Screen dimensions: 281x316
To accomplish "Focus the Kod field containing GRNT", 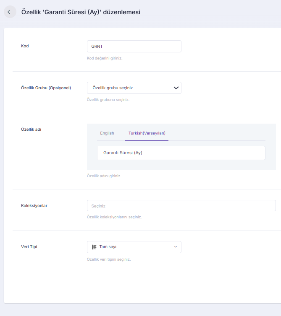I will coord(134,46).
